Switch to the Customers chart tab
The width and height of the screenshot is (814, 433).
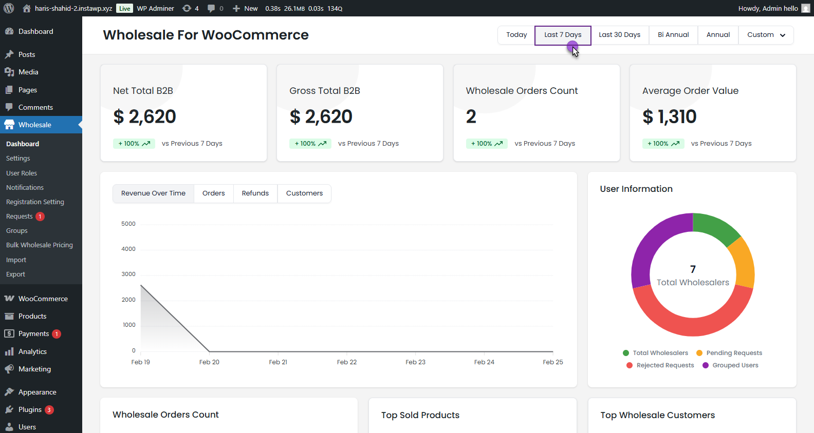point(304,193)
